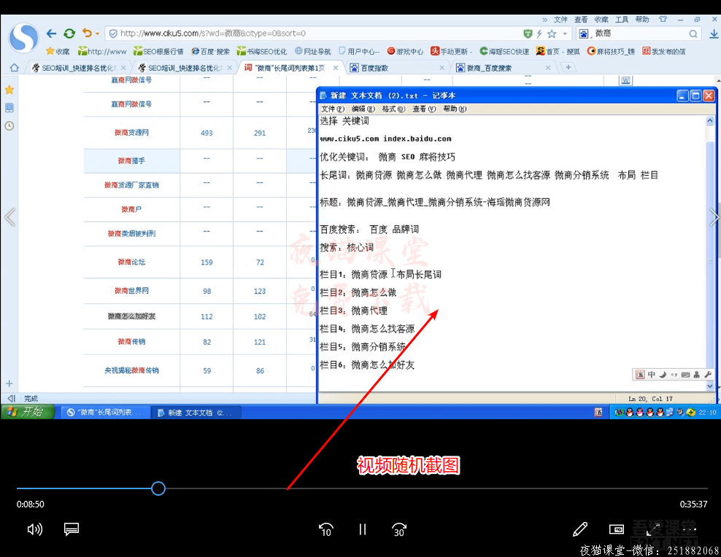The height and width of the screenshot is (557, 721).
Task: Open the 收藏 favorites bookmark
Action: click(58, 52)
